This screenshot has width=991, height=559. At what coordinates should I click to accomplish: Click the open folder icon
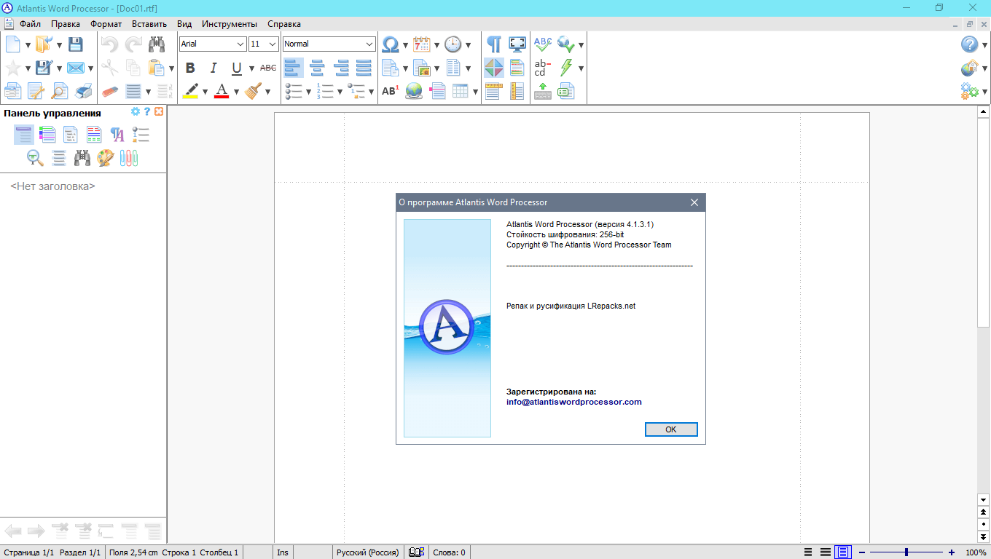click(x=44, y=44)
